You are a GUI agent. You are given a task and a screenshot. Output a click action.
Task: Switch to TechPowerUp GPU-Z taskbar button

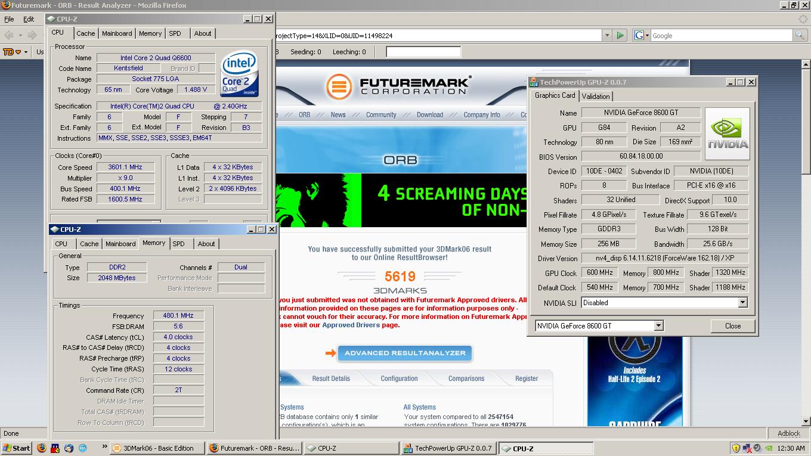pos(448,448)
